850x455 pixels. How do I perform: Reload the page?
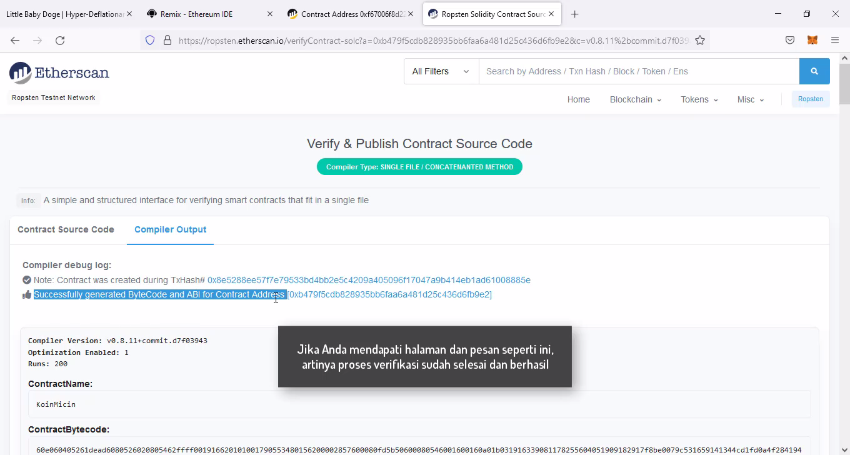(x=60, y=40)
